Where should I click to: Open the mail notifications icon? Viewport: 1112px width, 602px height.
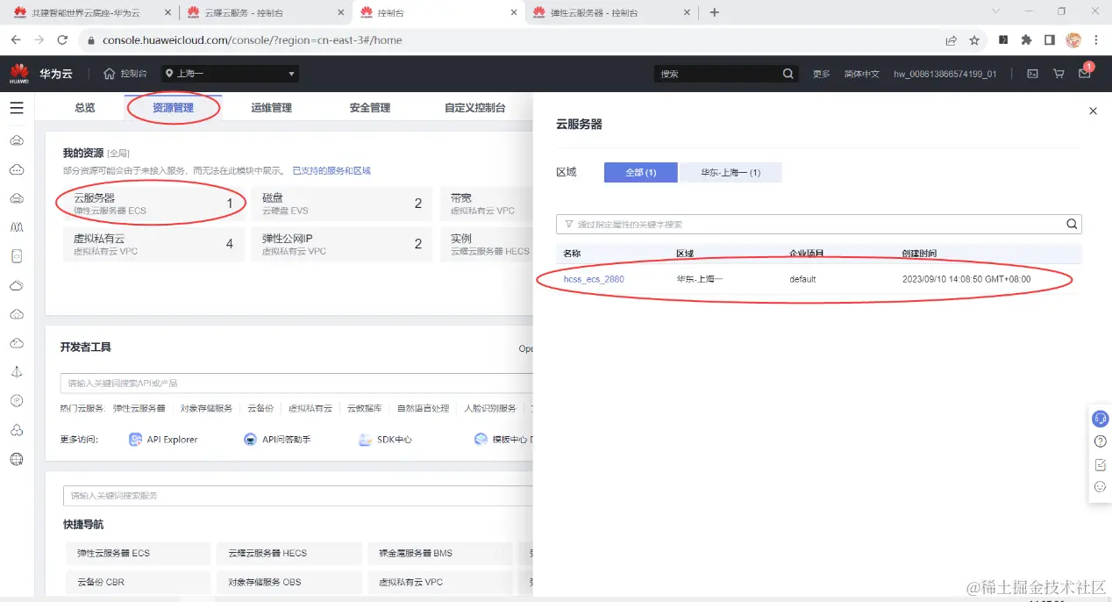(x=1085, y=74)
